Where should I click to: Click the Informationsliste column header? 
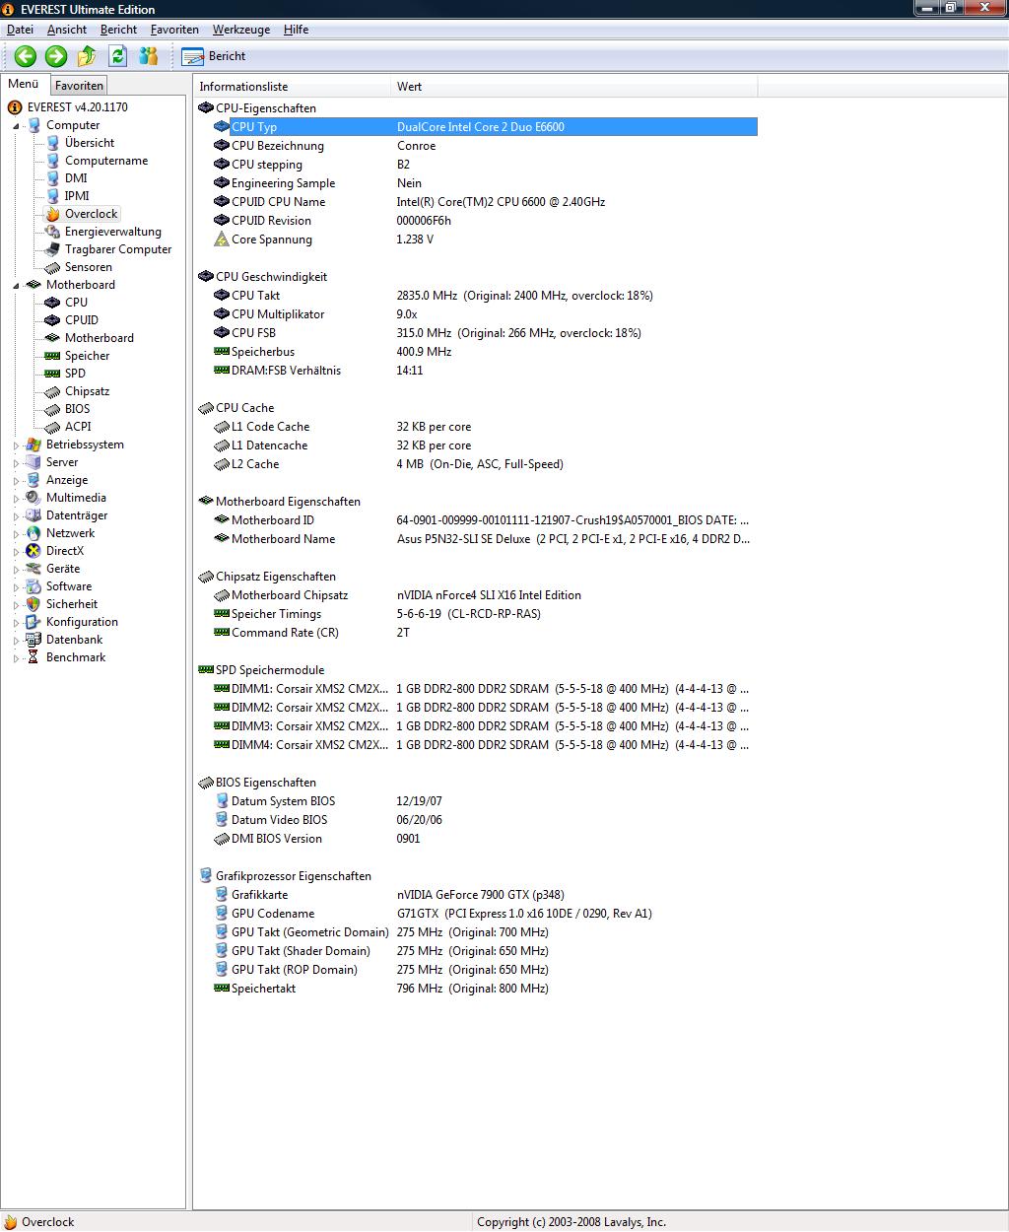[293, 87]
